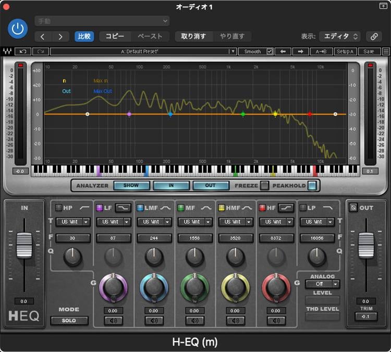Solo-listen the LMF band speaker icon
Screen dimensions: 391x352
point(154,321)
